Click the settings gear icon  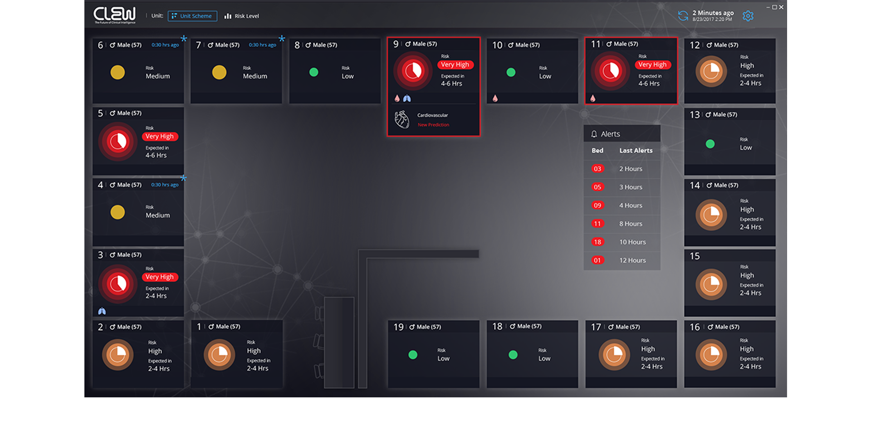pyautogui.click(x=748, y=16)
